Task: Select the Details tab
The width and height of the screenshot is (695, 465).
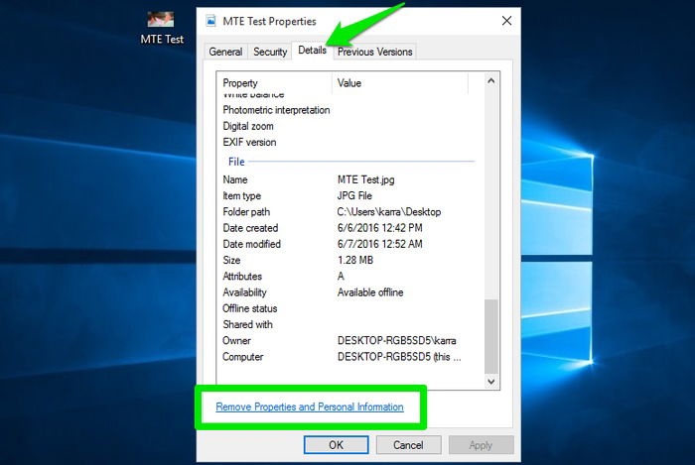Action: [312, 51]
